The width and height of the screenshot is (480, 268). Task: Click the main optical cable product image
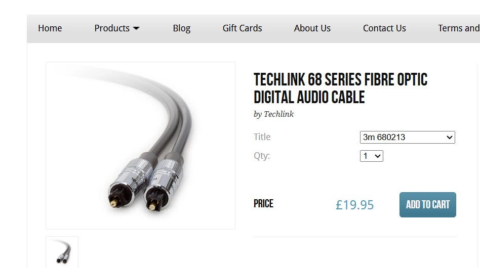pyautogui.click(x=141, y=146)
